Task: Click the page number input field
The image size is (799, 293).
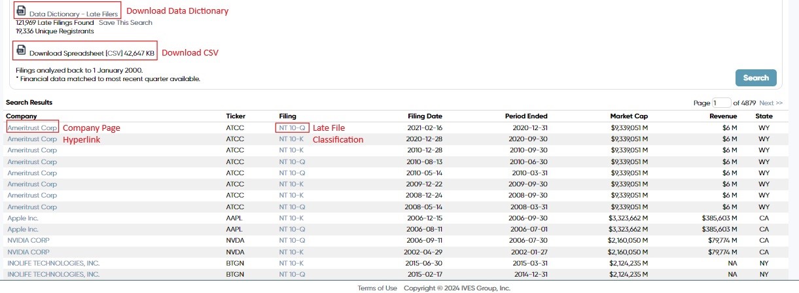Action: pyautogui.click(x=722, y=103)
